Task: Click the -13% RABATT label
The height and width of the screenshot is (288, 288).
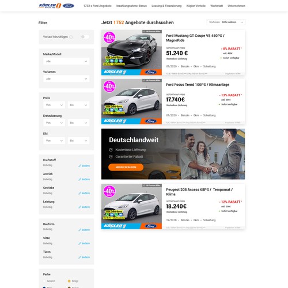Action: coord(230,95)
